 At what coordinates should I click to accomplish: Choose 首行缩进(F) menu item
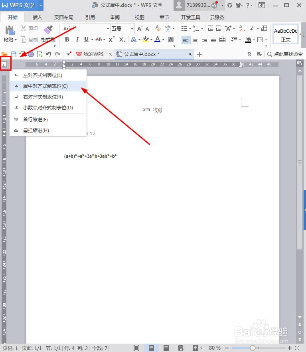click(x=48, y=119)
